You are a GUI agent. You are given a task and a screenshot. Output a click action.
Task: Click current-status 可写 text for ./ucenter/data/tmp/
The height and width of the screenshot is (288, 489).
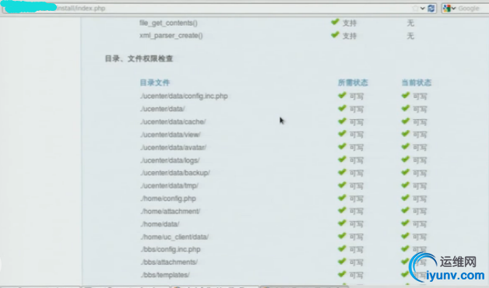click(x=420, y=186)
